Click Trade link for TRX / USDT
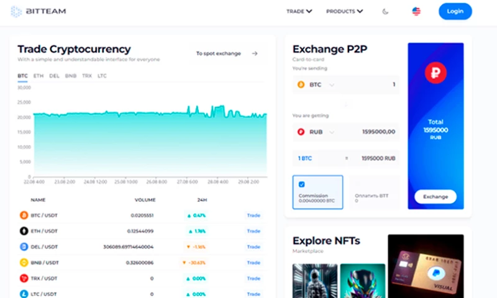Screen dimensions: 497x298 [253, 278]
